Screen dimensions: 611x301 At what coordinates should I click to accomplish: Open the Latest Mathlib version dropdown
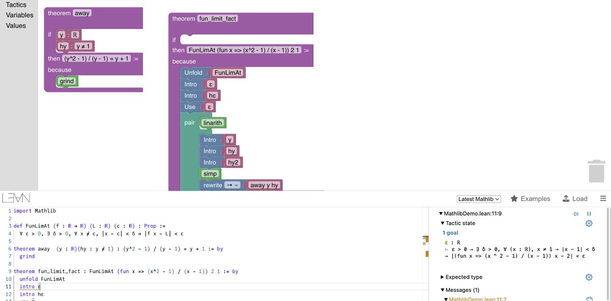(479, 198)
